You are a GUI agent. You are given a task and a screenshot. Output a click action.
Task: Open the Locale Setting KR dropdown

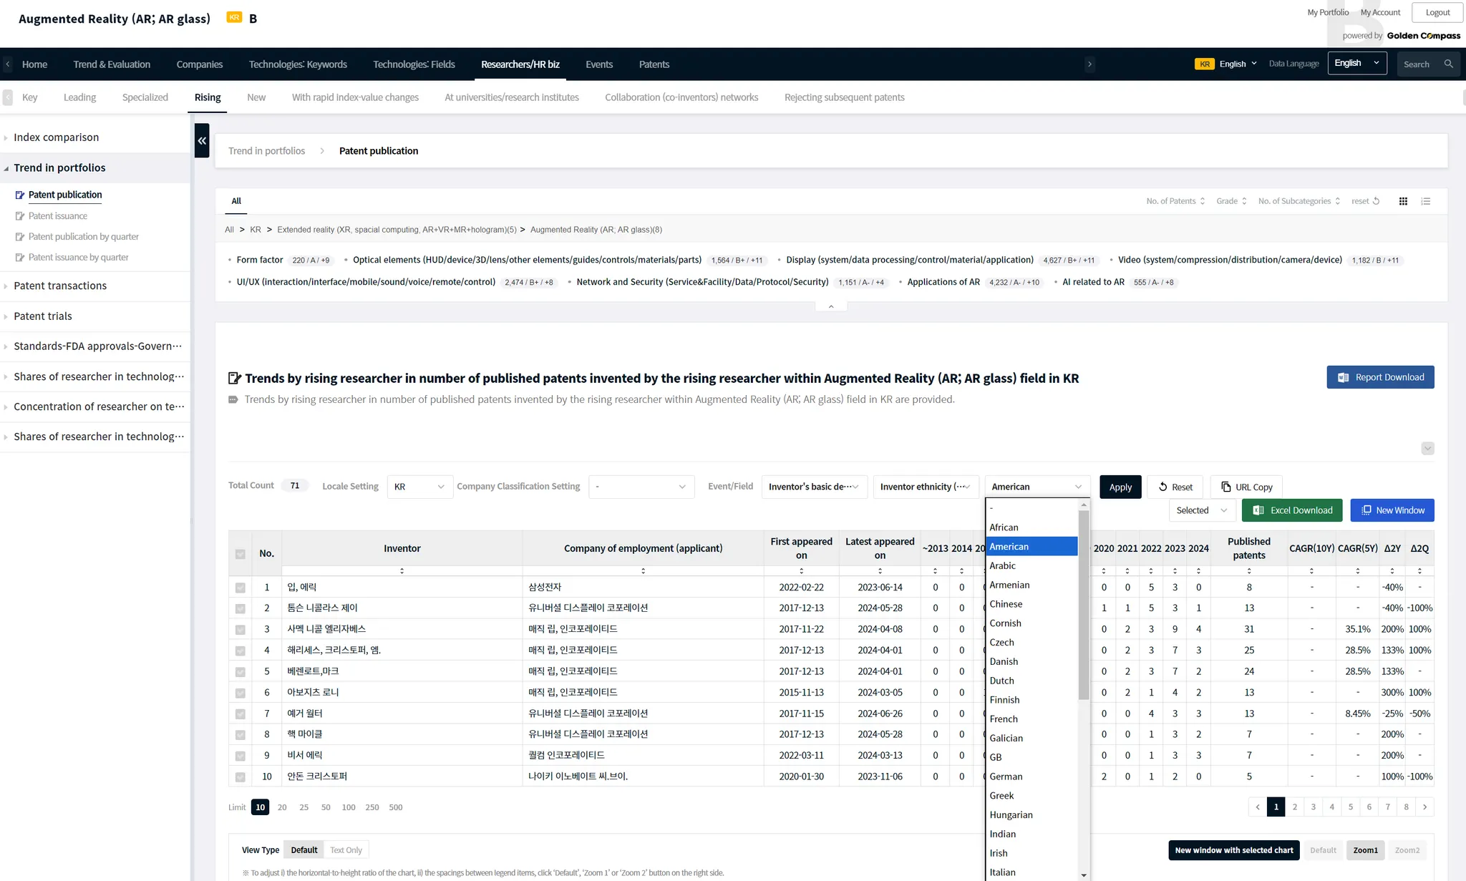pyautogui.click(x=419, y=487)
